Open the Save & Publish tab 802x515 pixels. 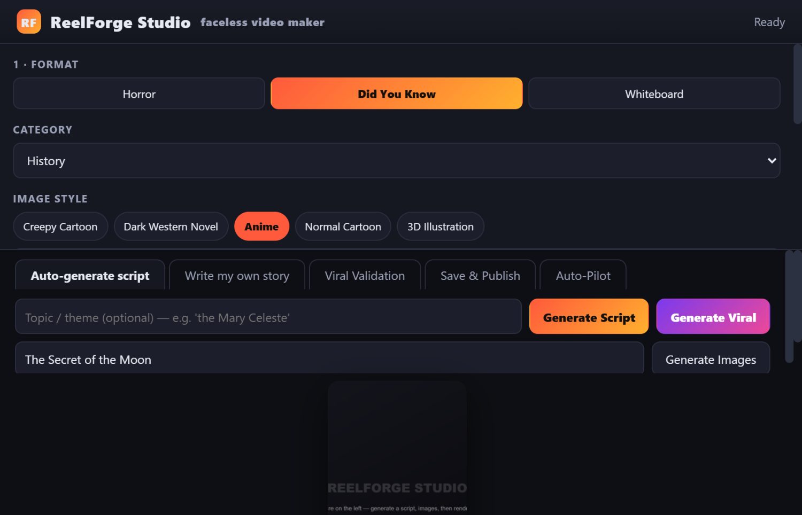(480, 275)
